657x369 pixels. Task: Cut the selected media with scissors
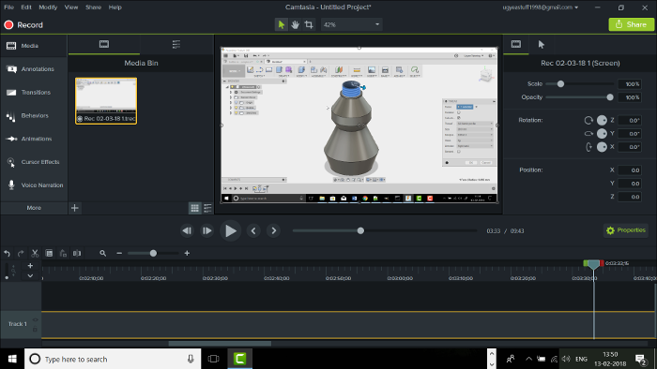[35, 253]
